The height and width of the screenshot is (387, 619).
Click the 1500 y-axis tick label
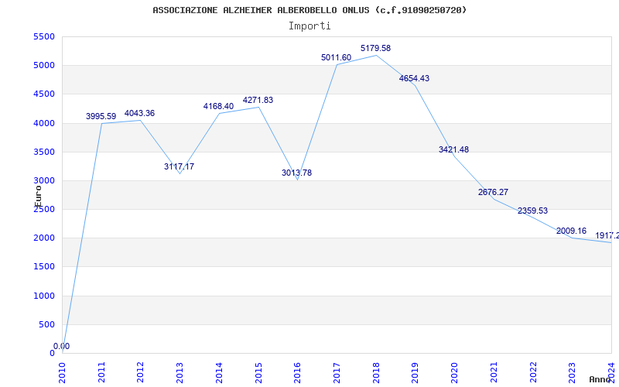[x=44, y=267]
